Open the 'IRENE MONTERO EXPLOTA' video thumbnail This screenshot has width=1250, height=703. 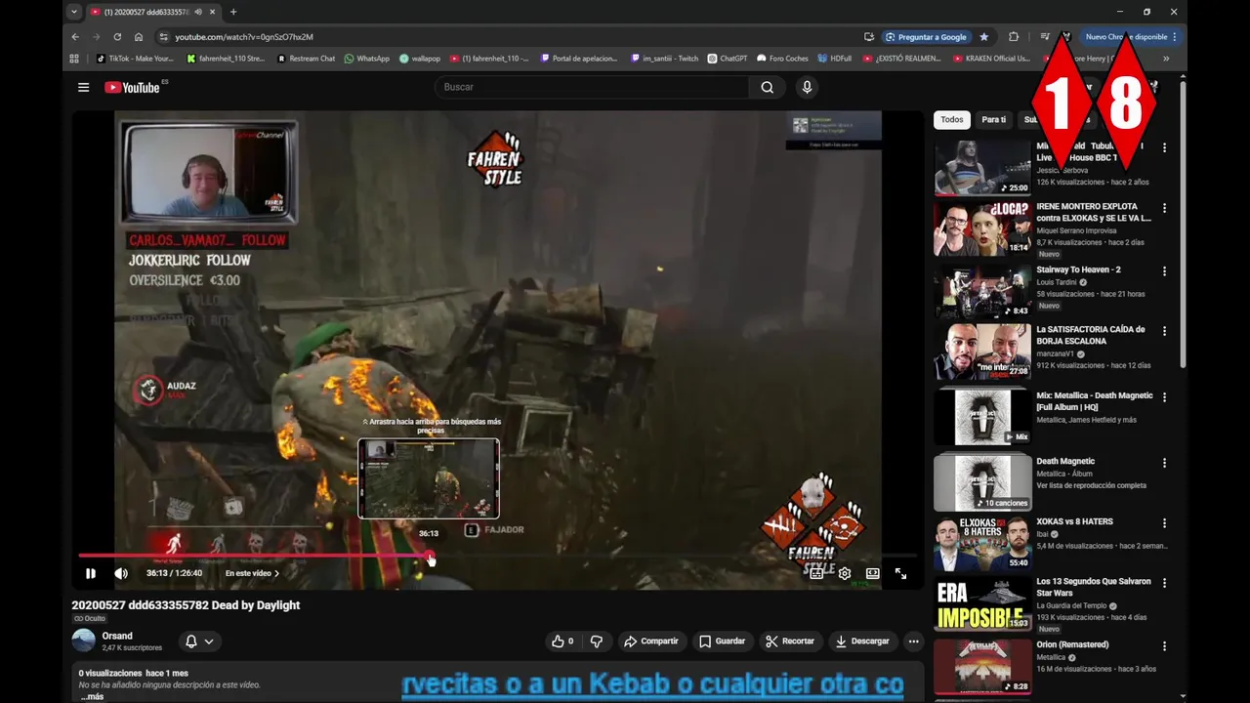982,227
